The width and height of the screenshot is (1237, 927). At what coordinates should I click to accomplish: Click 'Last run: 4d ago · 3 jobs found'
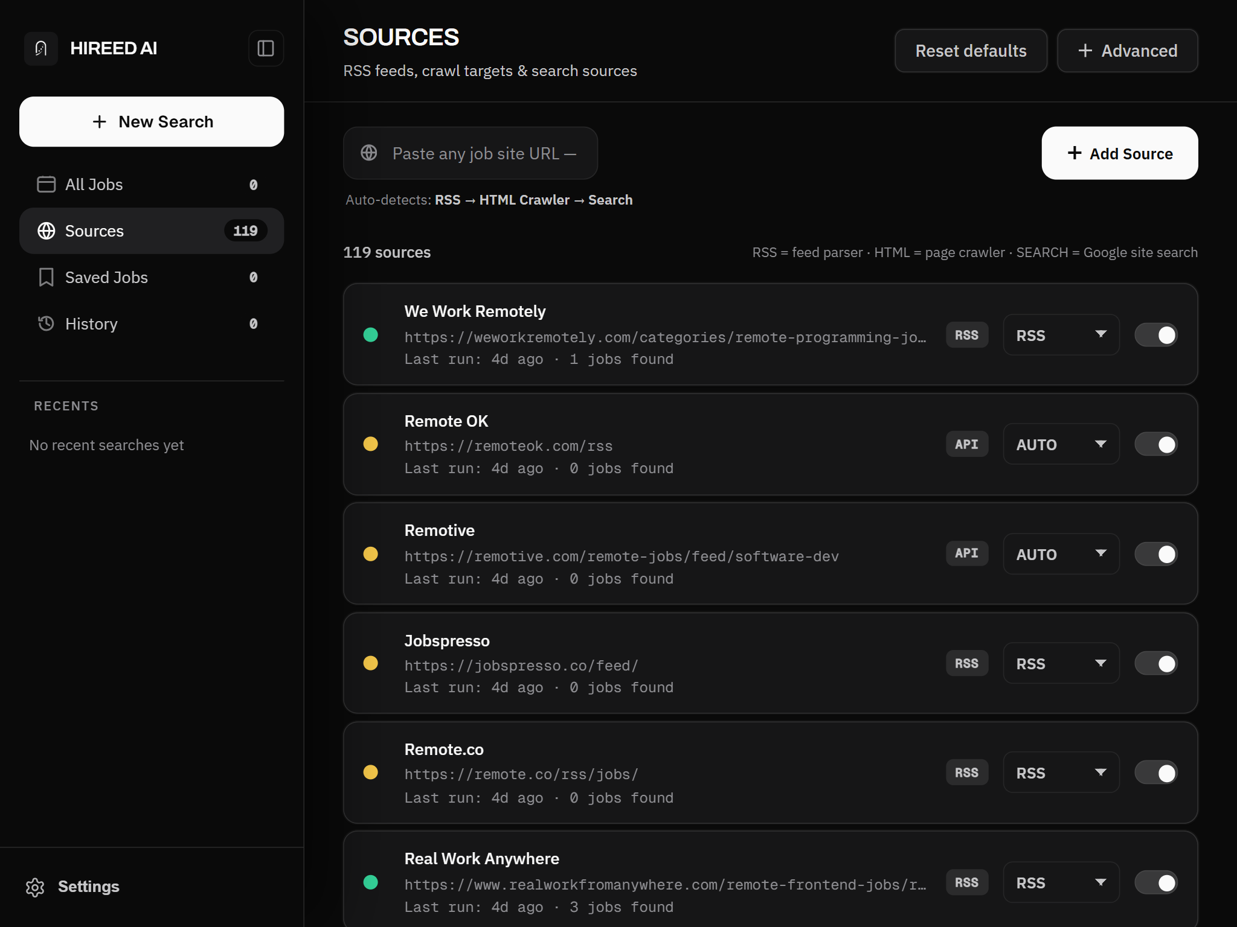click(539, 907)
